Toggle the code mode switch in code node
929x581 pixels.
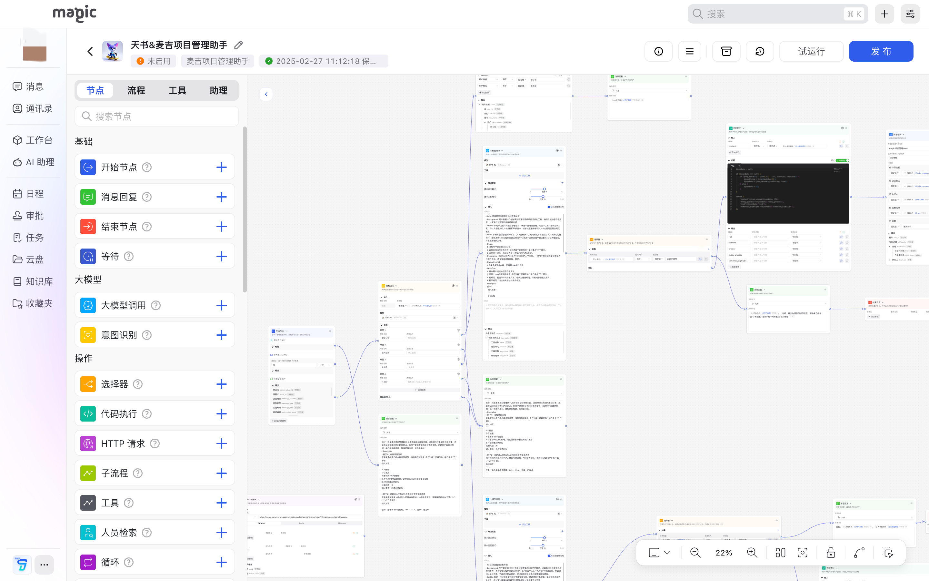tap(842, 160)
